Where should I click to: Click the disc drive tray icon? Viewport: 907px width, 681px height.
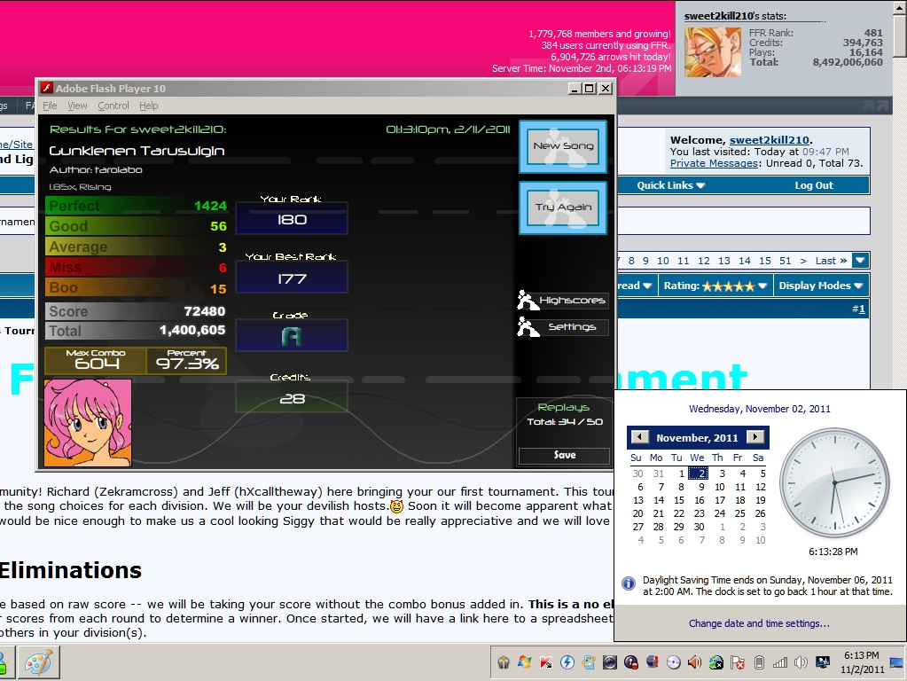pyautogui.click(x=673, y=662)
